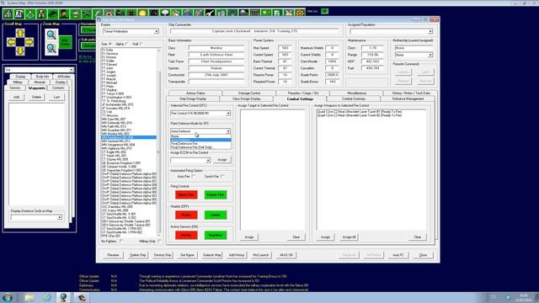The image size is (539, 303).
Task: Select the Size sort radio button
Action: pos(110,44)
